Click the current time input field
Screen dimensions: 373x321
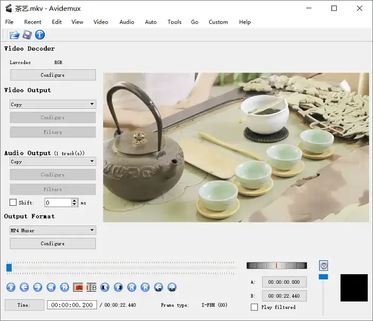pos(71,305)
